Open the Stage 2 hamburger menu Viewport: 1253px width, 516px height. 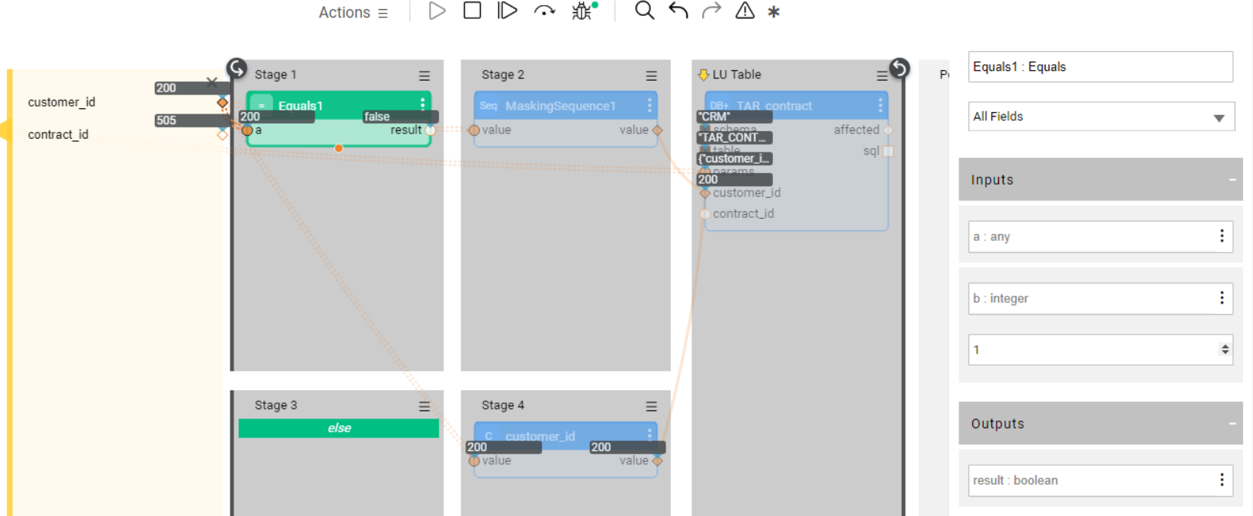pos(651,75)
